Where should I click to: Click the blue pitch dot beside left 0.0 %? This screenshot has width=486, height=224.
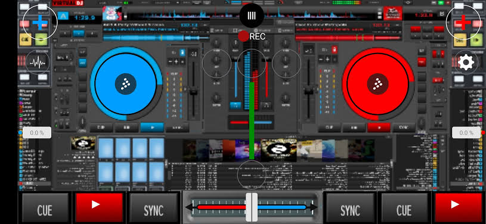(20, 133)
